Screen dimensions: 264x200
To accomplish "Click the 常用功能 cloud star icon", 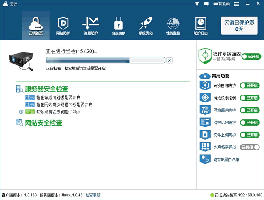I will click(x=205, y=76).
